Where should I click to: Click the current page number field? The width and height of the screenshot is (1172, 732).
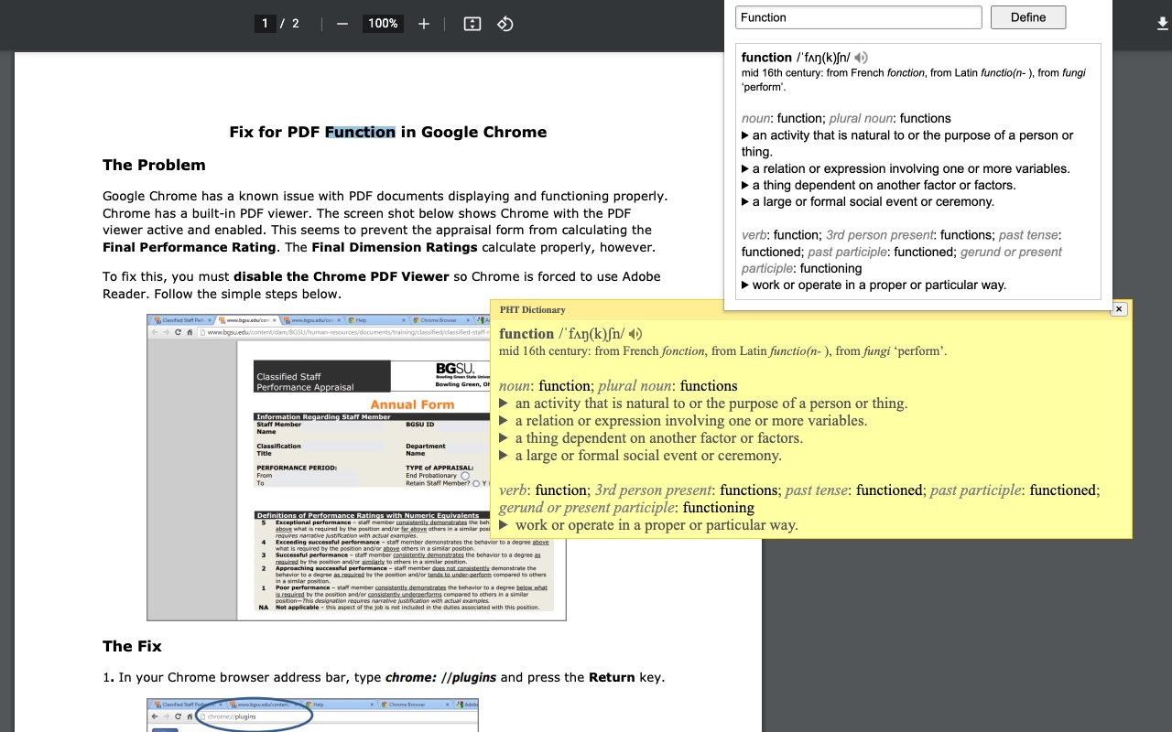point(265,24)
